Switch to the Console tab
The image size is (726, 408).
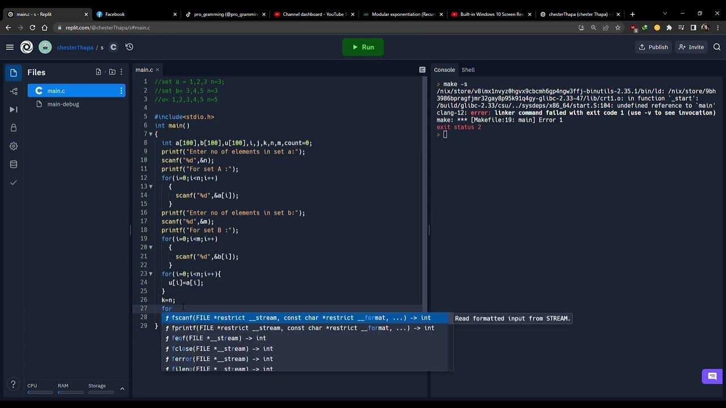(444, 70)
